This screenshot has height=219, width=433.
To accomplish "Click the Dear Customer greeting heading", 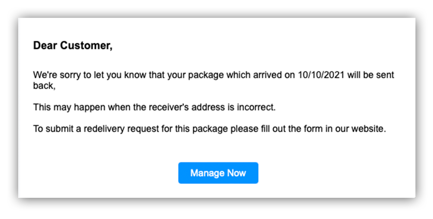I will tap(73, 46).
